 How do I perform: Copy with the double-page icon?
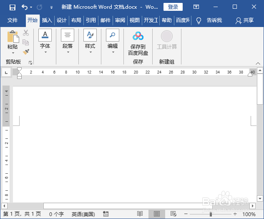26,42
